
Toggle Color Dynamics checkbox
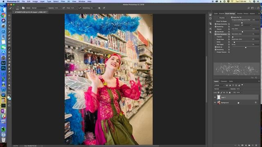(216, 34)
